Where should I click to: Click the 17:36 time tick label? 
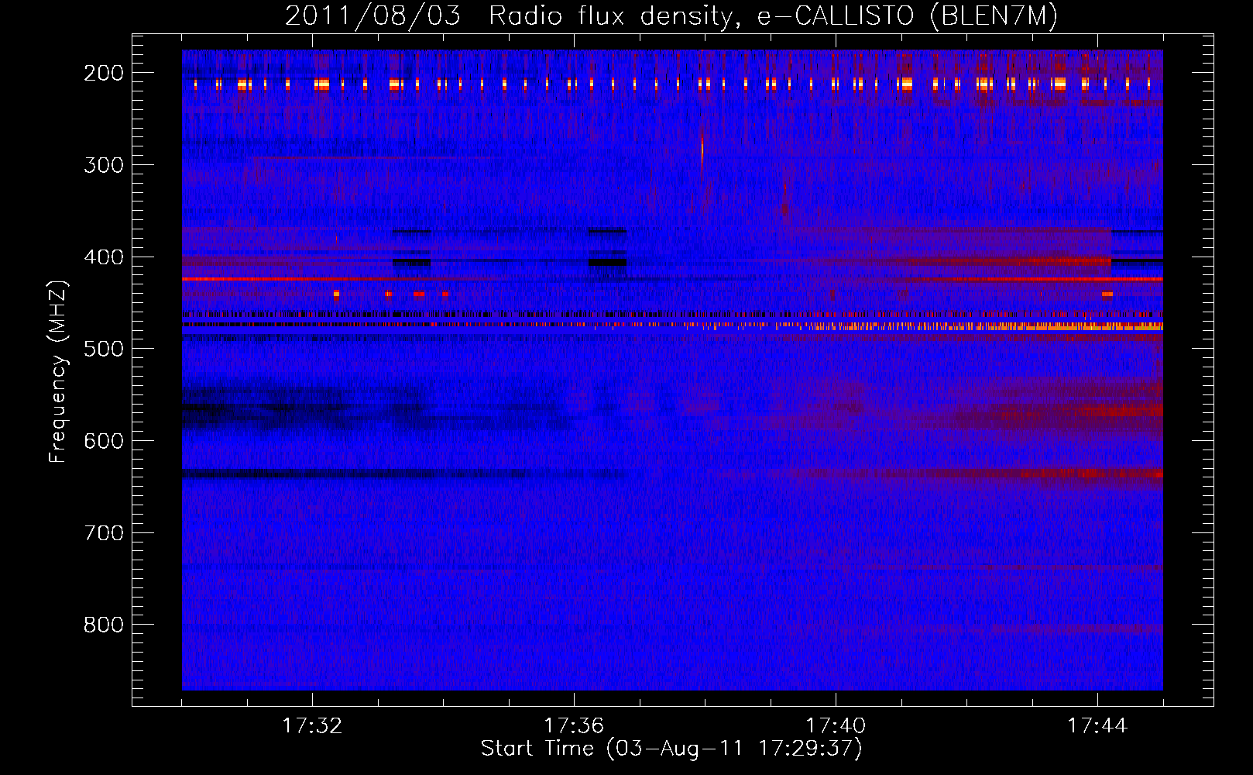pyautogui.click(x=574, y=726)
